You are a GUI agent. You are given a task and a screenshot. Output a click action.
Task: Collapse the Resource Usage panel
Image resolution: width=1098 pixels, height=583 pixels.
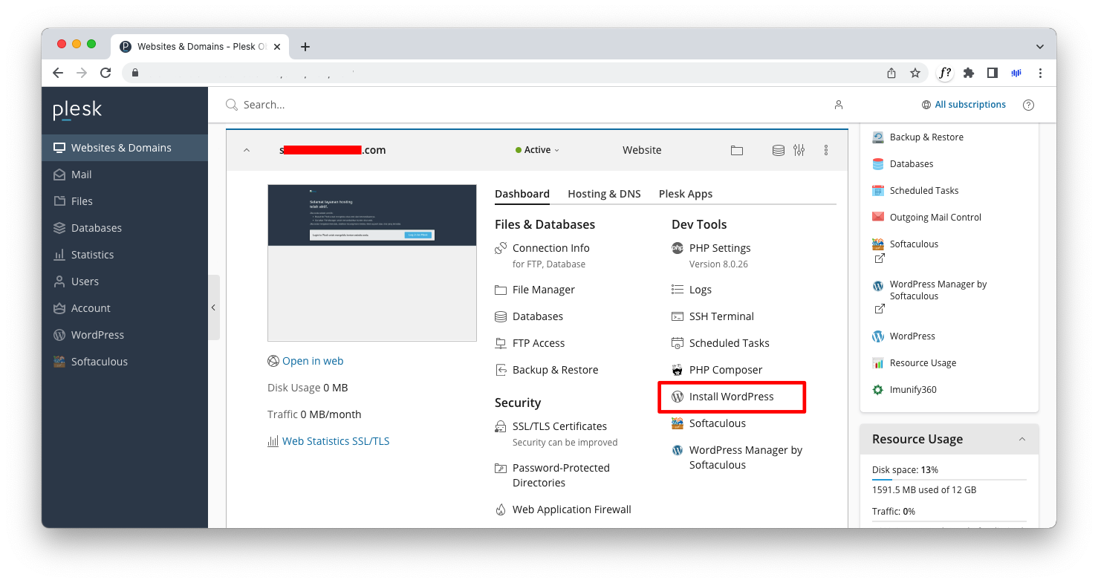pyautogui.click(x=1022, y=439)
